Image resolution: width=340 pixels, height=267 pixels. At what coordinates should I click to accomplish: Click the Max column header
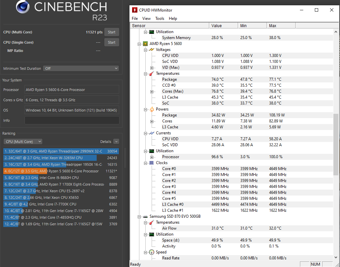281,25
